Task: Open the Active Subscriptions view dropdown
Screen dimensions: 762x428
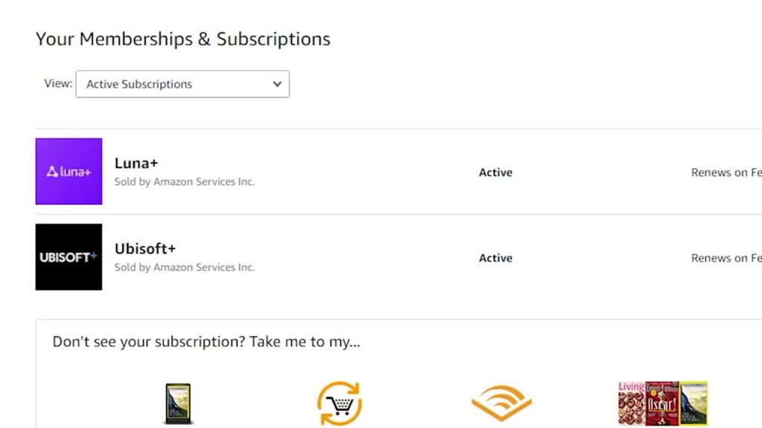Action: pos(183,84)
